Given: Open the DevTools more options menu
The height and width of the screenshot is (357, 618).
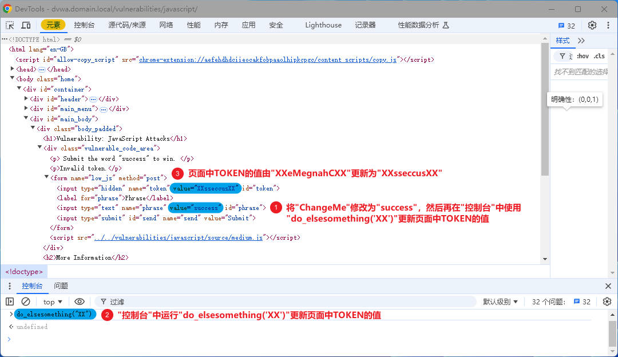Looking at the screenshot, I should (x=608, y=25).
